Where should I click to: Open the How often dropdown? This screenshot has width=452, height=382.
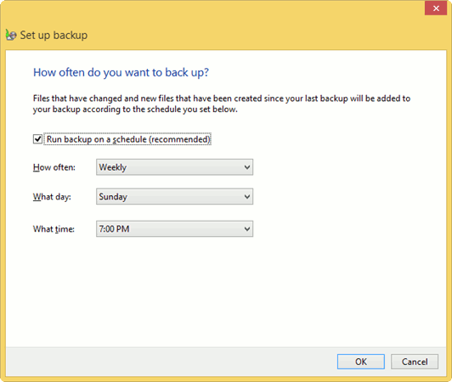(174, 167)
